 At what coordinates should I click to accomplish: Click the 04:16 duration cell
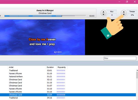(x=49, y=98)
